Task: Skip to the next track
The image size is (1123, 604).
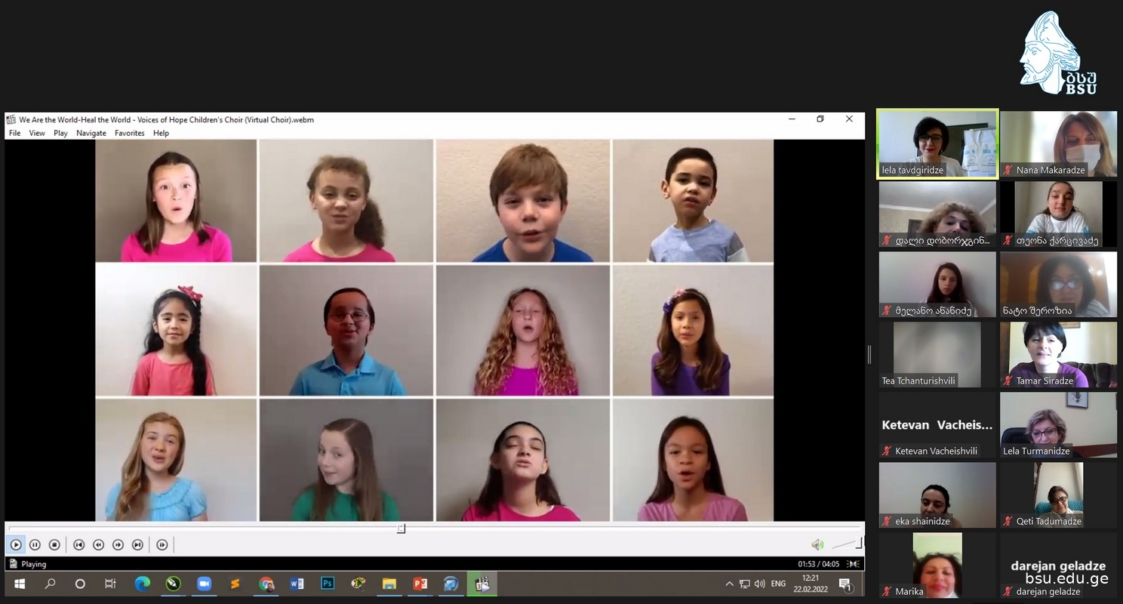Action: 137,544
